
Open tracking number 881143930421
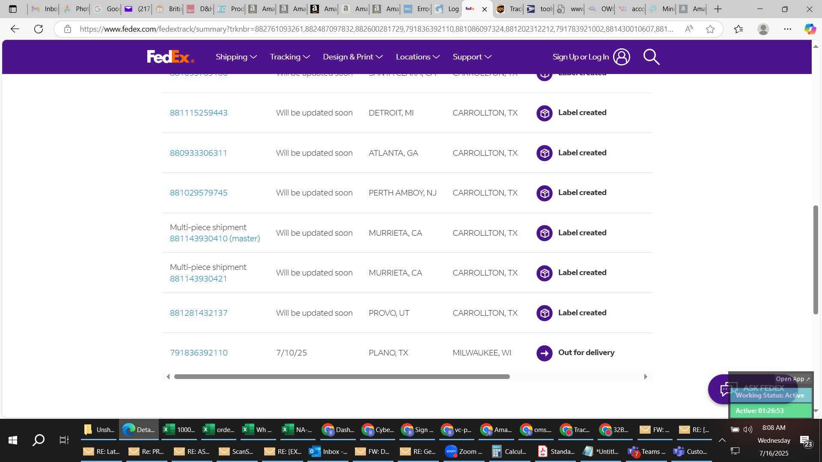point(199,279)
